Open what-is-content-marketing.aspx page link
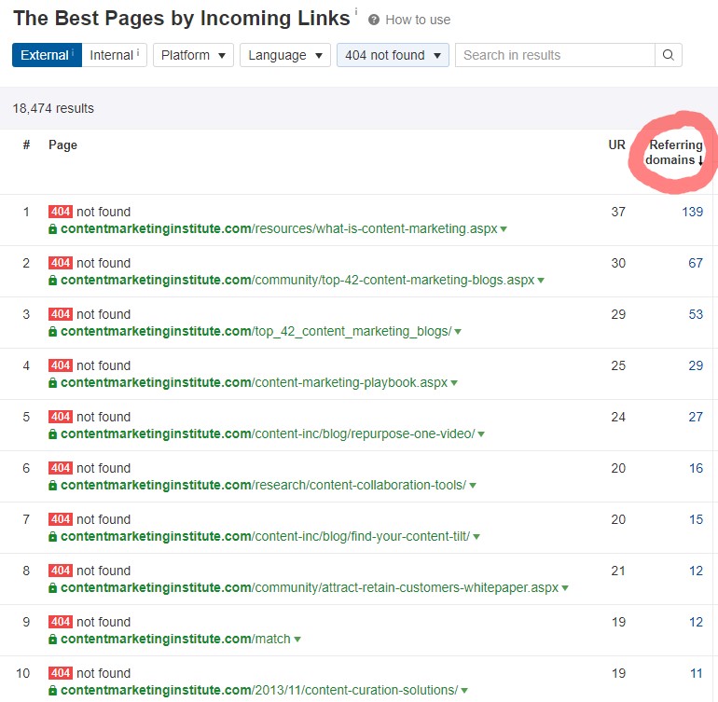 coord(279,229)
